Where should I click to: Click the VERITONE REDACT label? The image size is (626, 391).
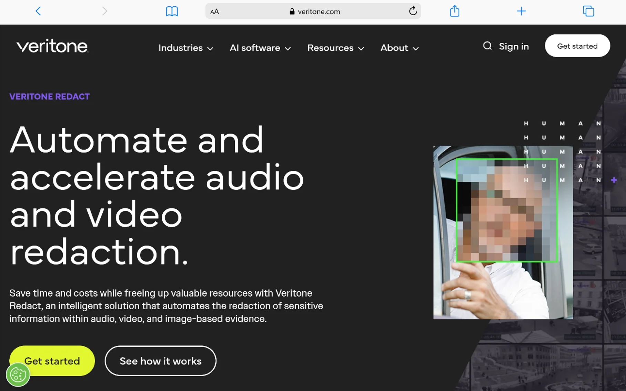click(x=50, y=97)
